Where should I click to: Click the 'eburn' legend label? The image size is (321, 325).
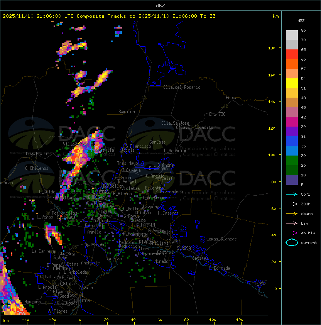pyautogui.click(x=307, y=214)
